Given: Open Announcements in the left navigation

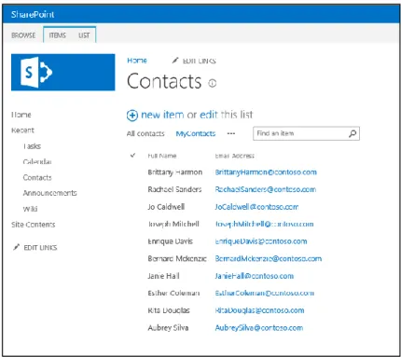Looking at the screenshot, I should click(x=49, y=193).
